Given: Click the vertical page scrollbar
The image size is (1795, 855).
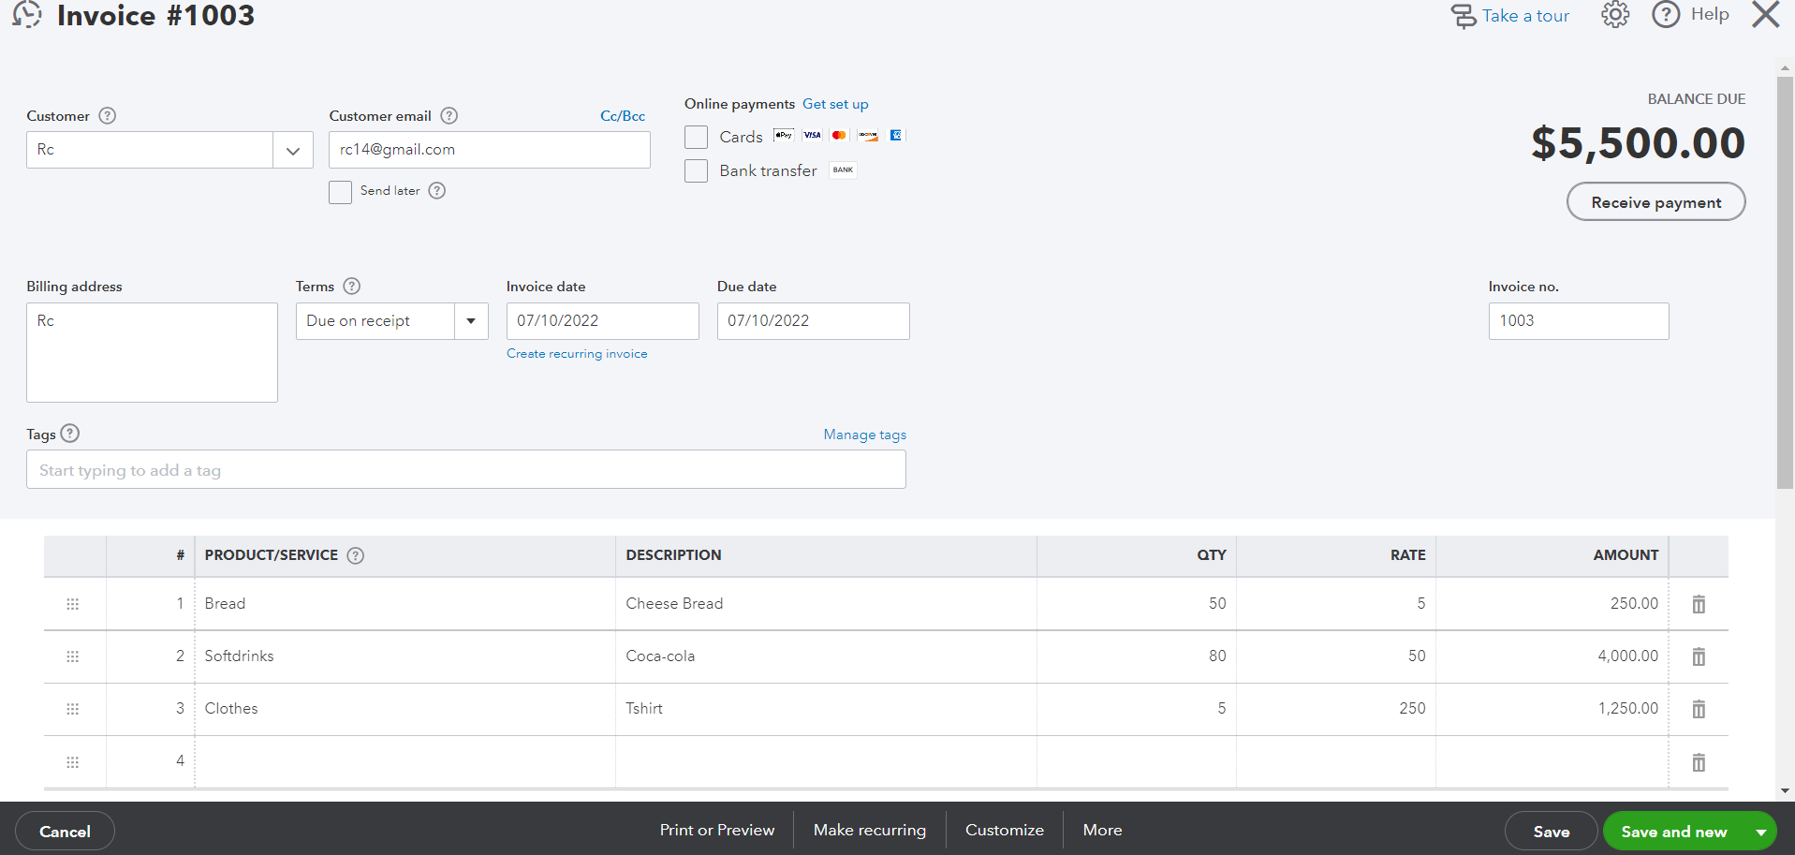Looking at the screenshot, I should 1785,281.
